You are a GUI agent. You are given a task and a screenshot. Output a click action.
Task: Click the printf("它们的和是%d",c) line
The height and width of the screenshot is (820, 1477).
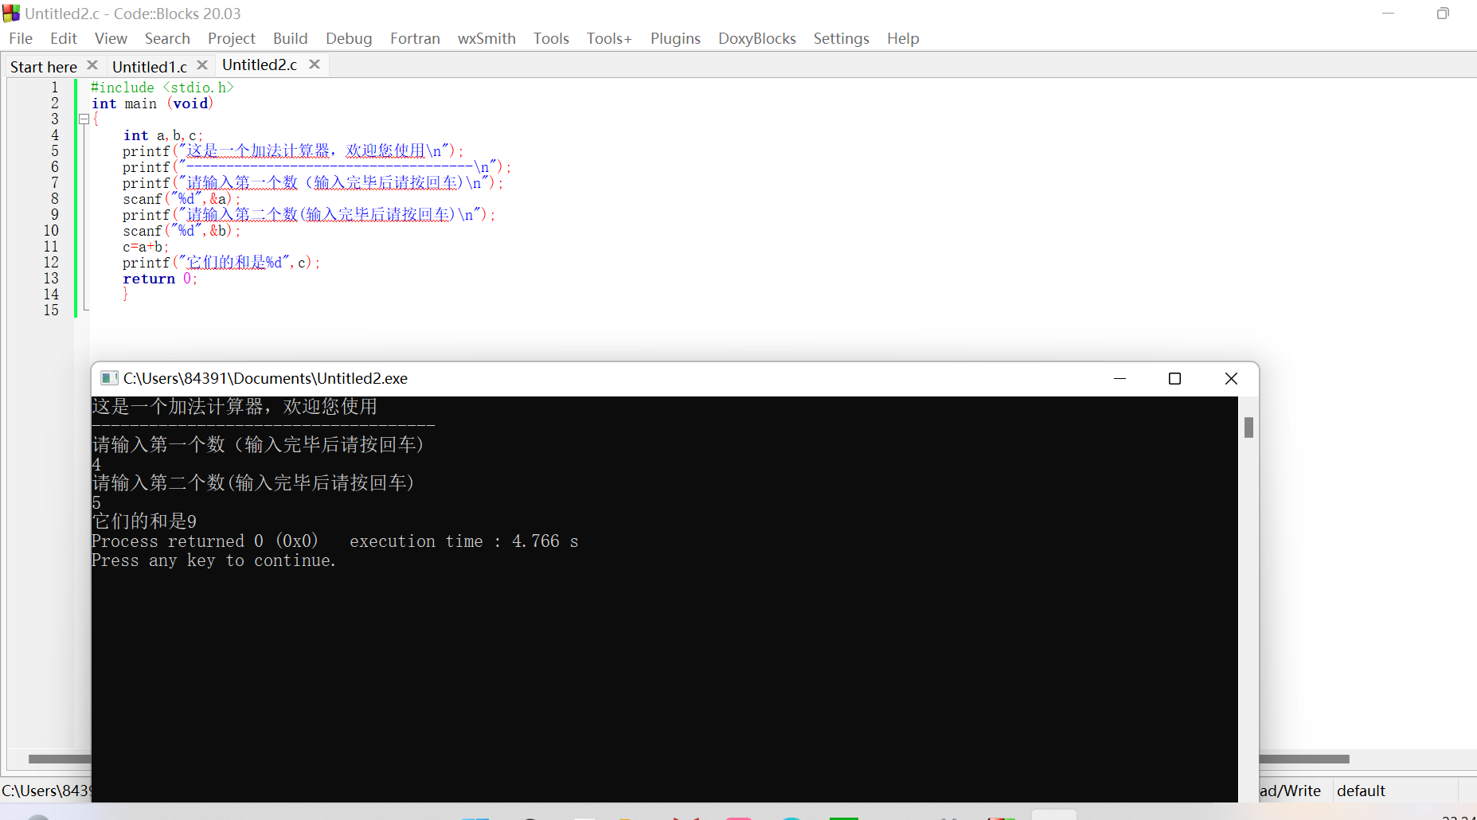[221, 263]
